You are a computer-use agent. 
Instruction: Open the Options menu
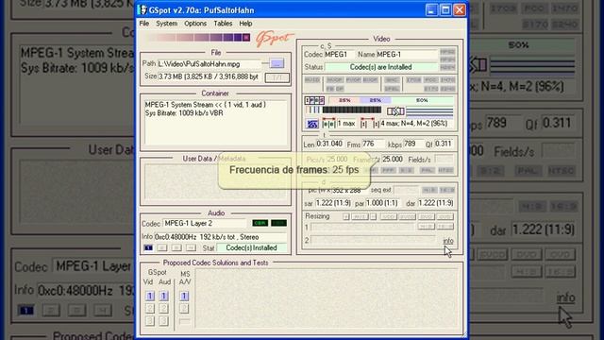[x=195, y=24]
